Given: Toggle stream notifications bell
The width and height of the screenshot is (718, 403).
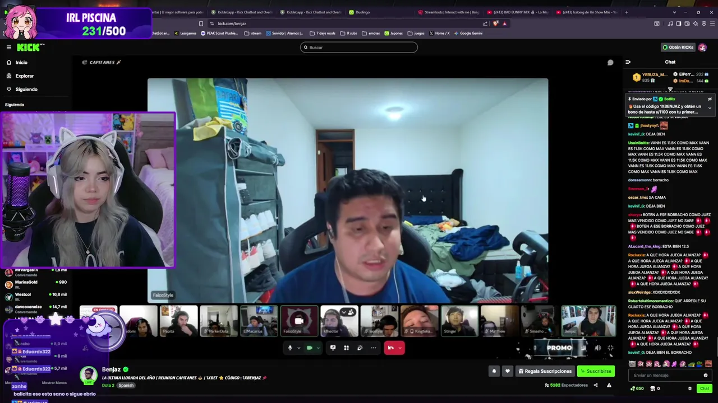Looking at the screenshot, I should [494, 371].
